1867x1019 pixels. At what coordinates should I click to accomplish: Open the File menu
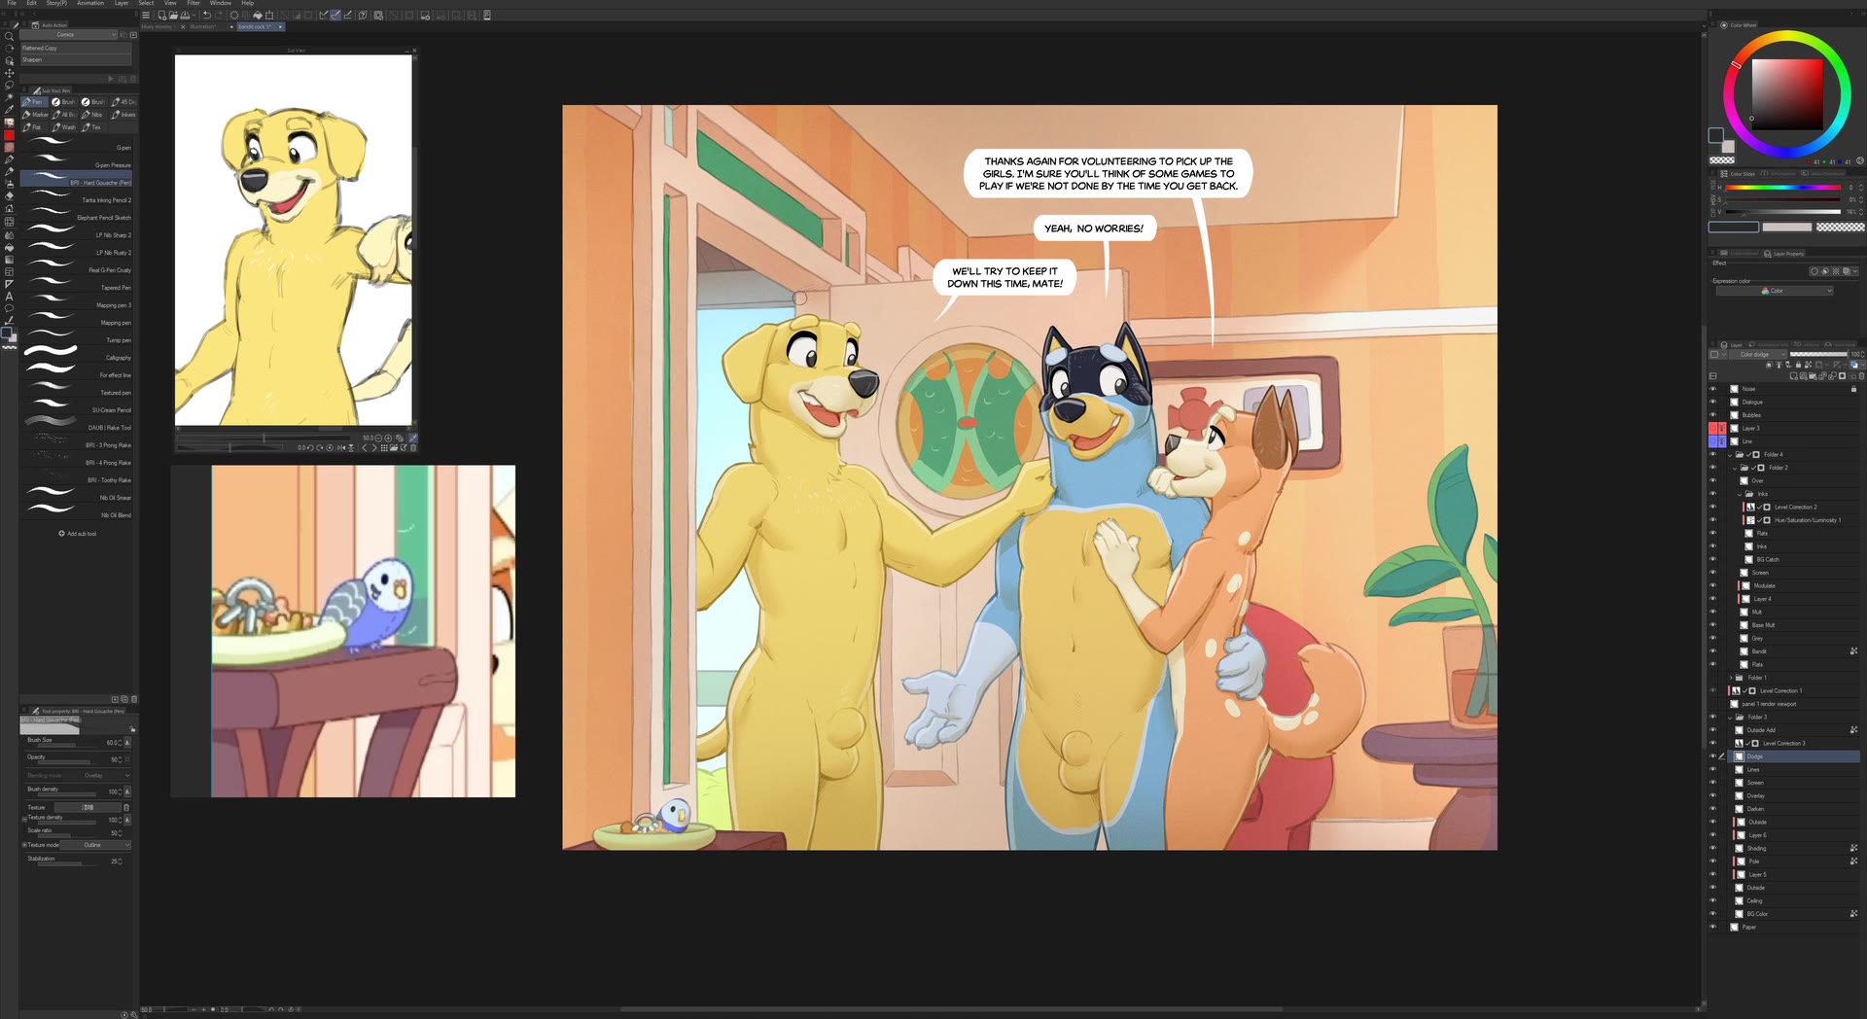[12, 3]
